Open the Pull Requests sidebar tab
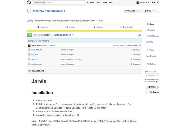Screen dimensions: 183x130 tap(153, 36)
